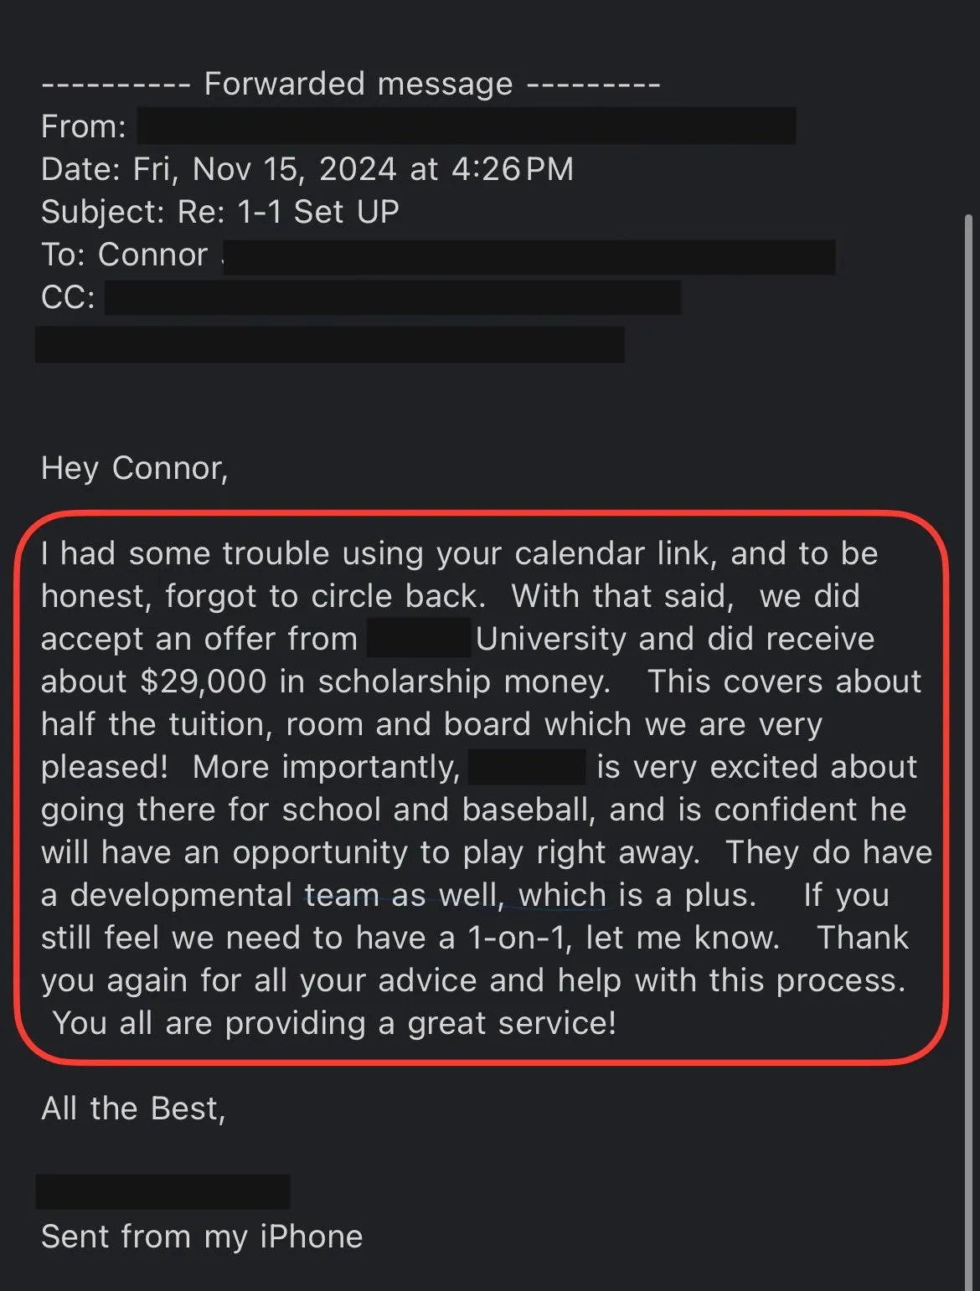
Task: Click the redacted sender in the From field
Action: 467,126
